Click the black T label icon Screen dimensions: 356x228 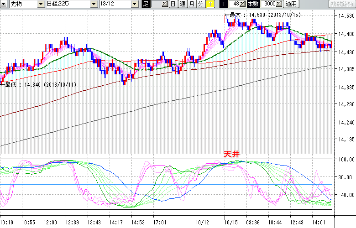point(223,4)
